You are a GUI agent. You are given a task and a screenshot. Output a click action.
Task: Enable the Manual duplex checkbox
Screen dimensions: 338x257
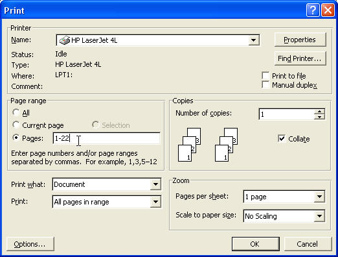coord(265,85)
